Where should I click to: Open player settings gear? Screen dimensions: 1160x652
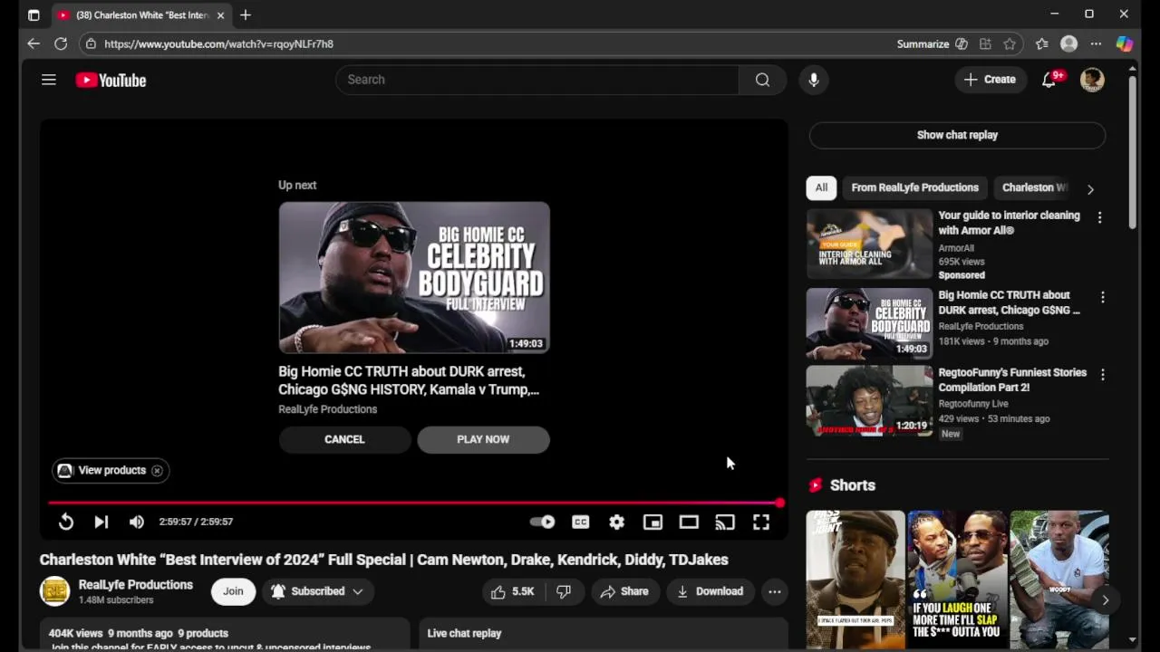[x=617, y=522]
